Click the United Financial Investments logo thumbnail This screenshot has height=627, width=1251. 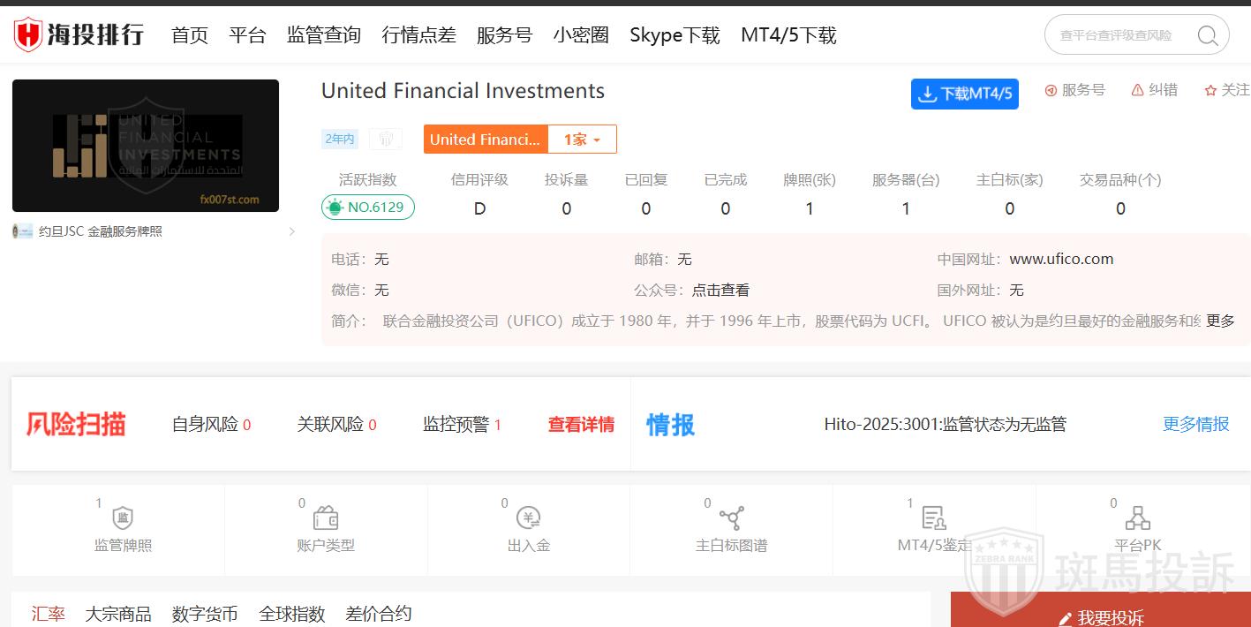[146, 146]
